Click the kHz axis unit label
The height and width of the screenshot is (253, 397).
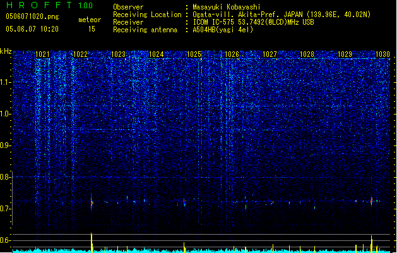pyautogui.click(x=6, y=51)
